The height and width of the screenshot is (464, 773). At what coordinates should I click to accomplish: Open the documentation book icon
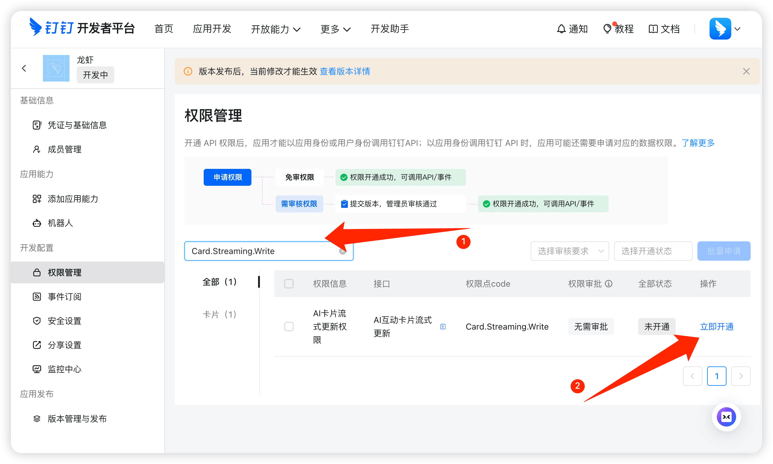[653, 29]
